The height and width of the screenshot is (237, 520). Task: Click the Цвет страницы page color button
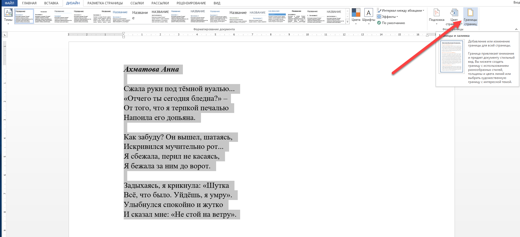(x=454, y=17)
